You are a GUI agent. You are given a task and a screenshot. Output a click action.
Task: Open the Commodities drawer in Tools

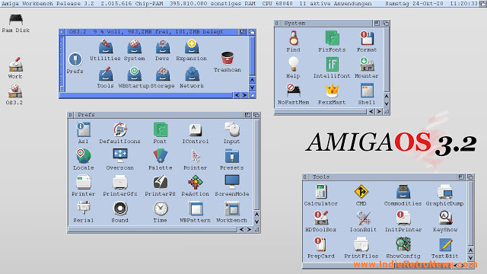click(x=403, y=192)
